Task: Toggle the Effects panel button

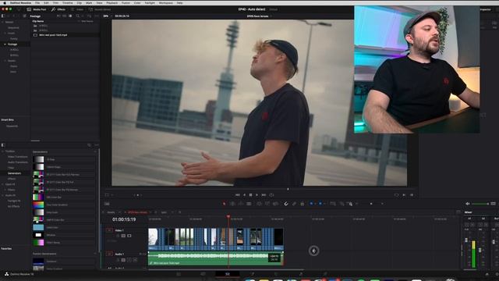Action: [x=58, y=9]
